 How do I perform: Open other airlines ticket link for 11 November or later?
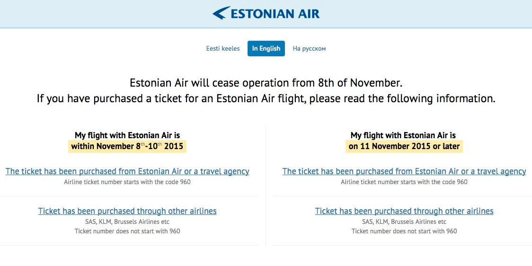click(x=404, y=211)
